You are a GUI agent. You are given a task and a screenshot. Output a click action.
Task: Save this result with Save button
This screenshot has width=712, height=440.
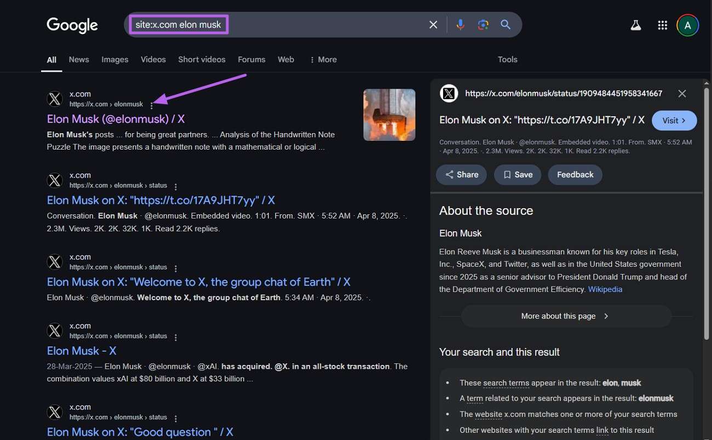tap(518, 175)
